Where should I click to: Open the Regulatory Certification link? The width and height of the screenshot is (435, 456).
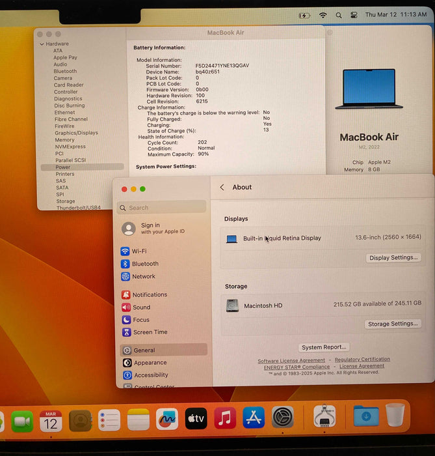pos(362,359)
